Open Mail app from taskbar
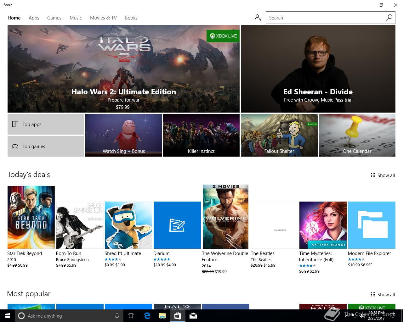 [193, 316]
